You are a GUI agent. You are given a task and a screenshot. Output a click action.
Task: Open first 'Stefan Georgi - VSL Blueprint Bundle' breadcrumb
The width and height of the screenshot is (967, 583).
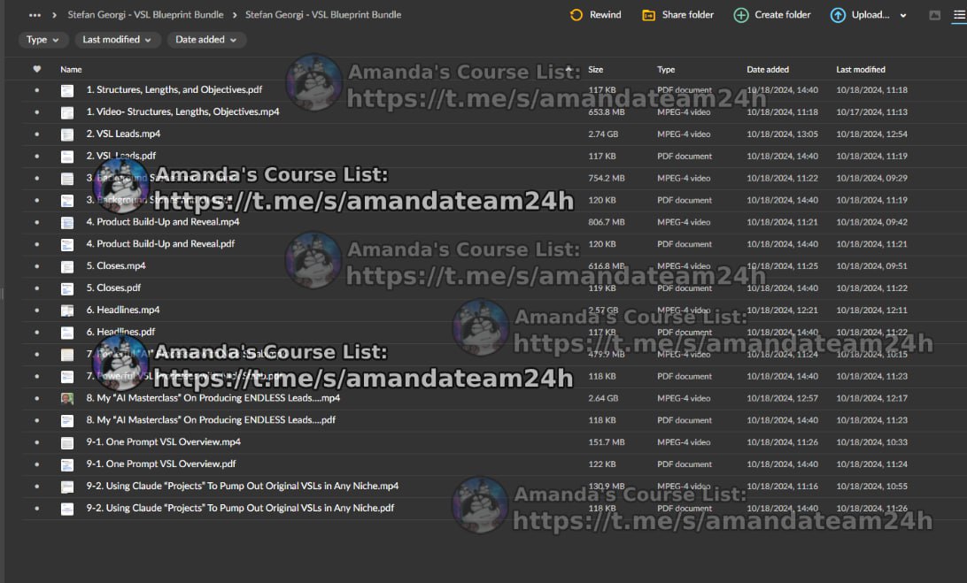145,15
